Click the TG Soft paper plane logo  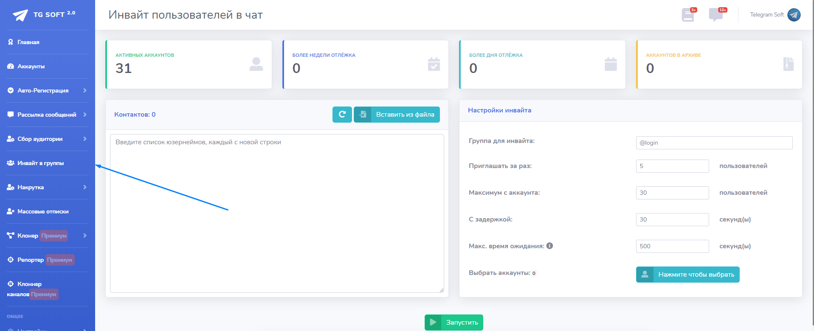(20, 15)
